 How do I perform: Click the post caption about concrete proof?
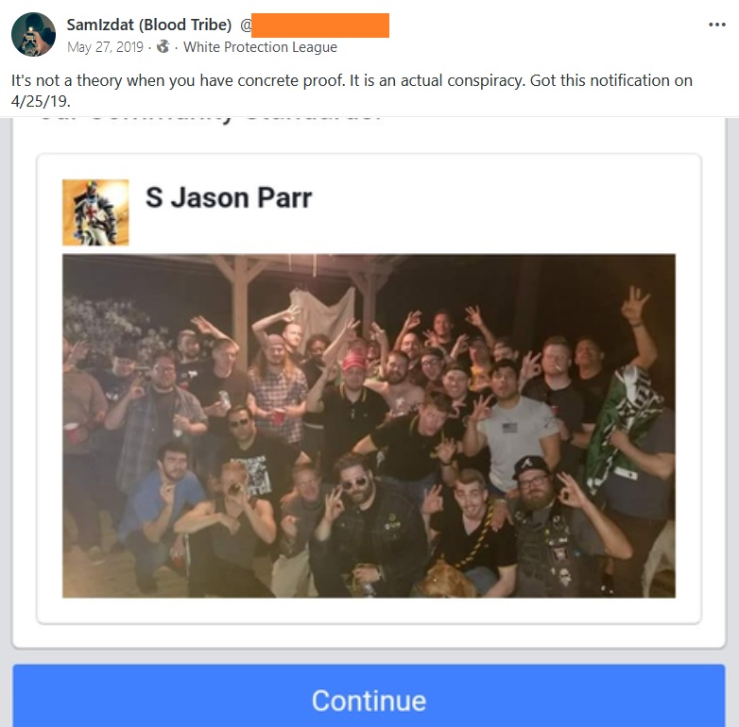[352, 91]
